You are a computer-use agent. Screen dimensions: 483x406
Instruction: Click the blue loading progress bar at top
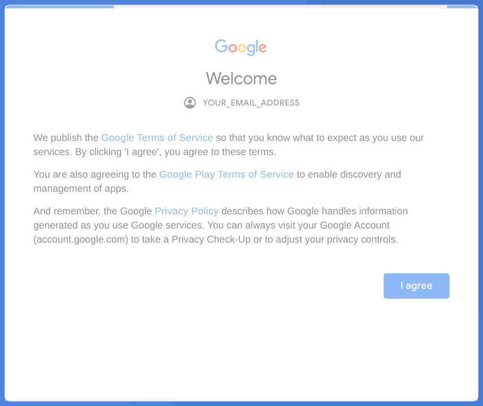(x=60, y=6)
